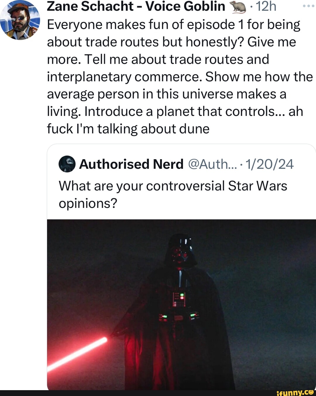The height and width of the screenshot is (396, 316).
Task: Click the Authorised Nerd avatar icon
Action: coord(67,164)
